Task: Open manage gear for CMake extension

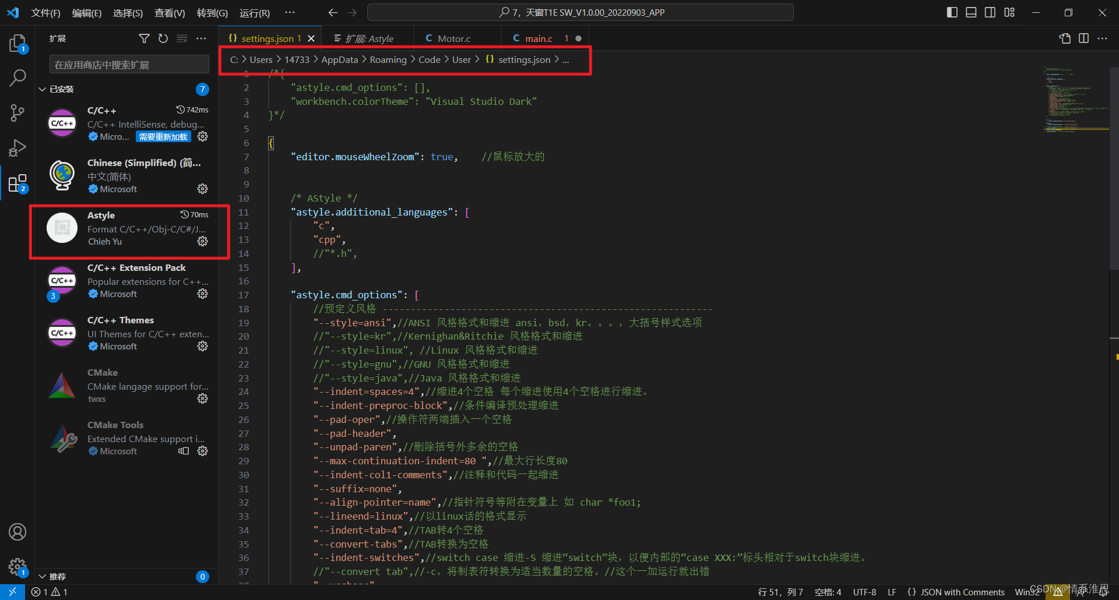Action: pos(202,398)
